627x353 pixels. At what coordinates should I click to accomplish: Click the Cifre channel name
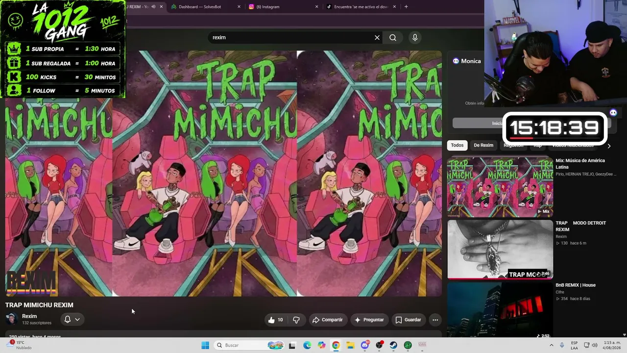coord(560,292)
